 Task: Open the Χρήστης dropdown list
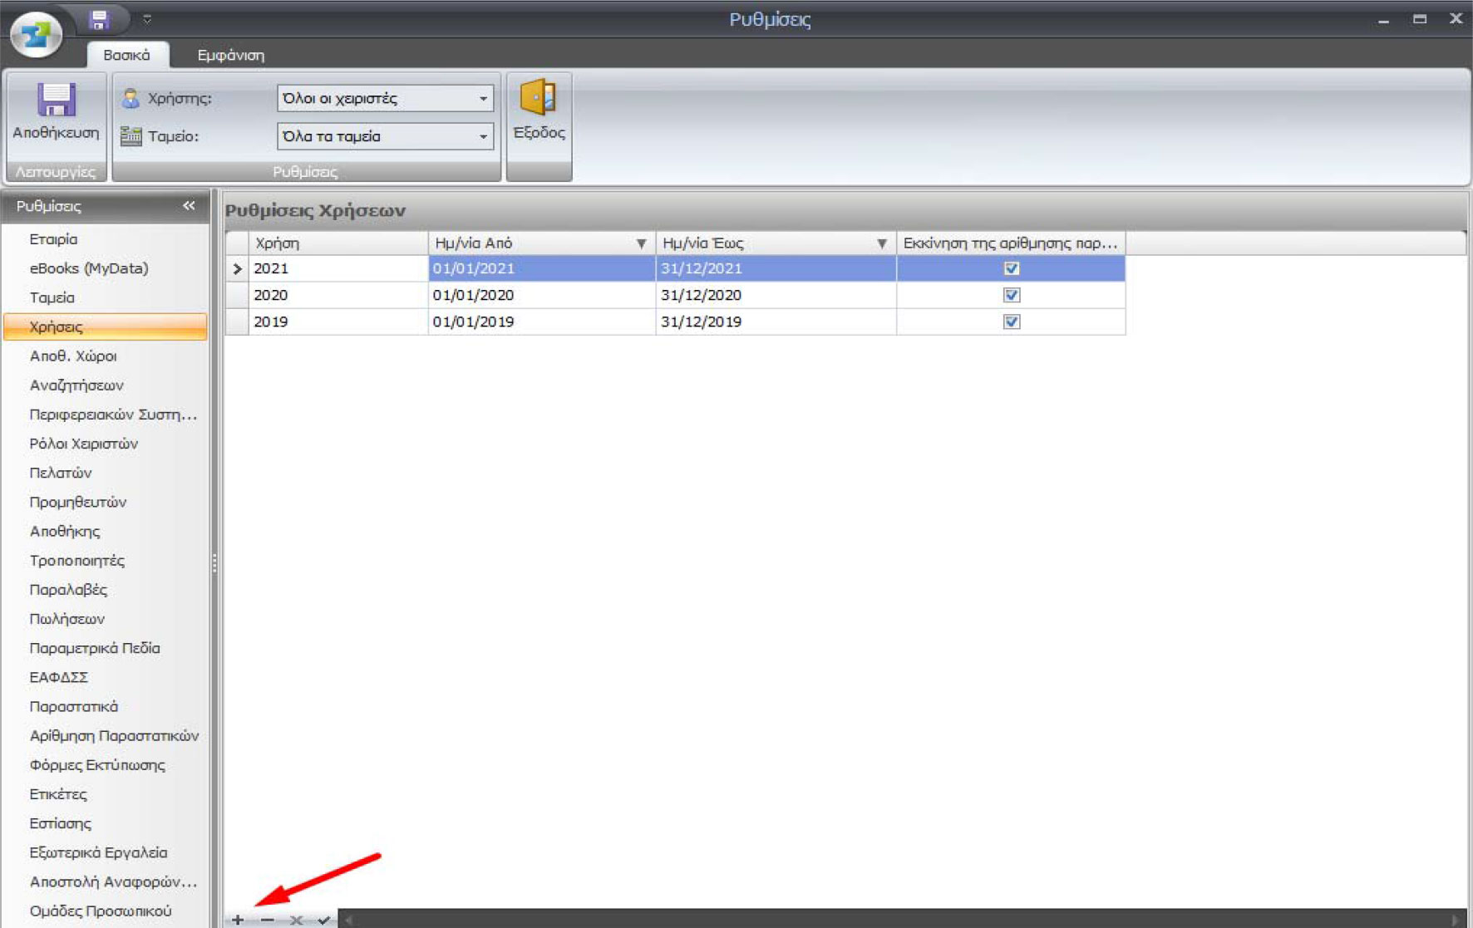pos(483,98)
